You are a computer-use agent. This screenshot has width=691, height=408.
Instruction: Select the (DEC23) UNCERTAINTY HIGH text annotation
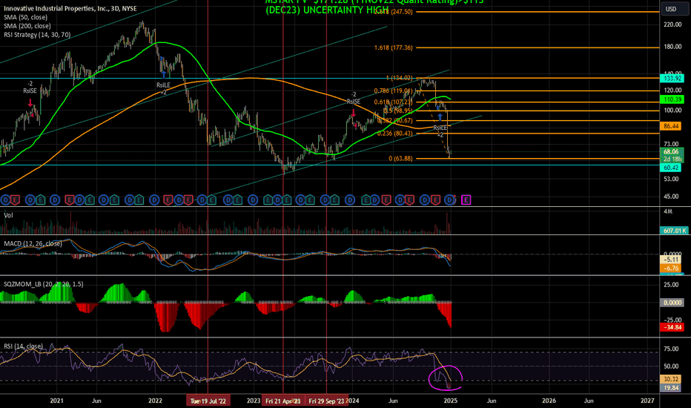coord(328,10)
